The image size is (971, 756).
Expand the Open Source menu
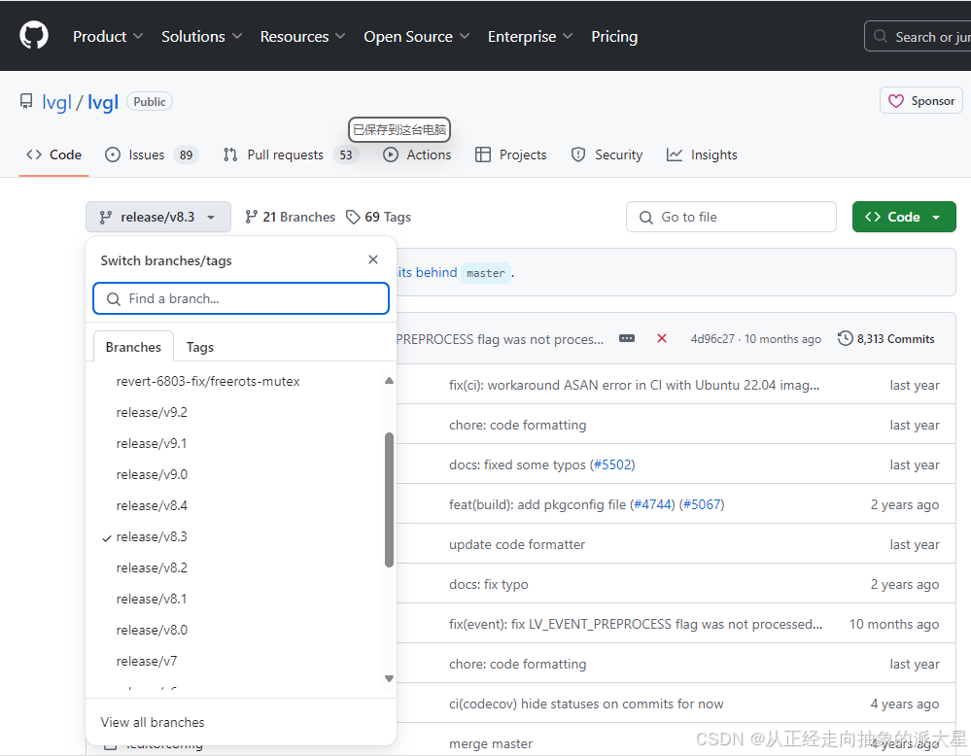416,37
